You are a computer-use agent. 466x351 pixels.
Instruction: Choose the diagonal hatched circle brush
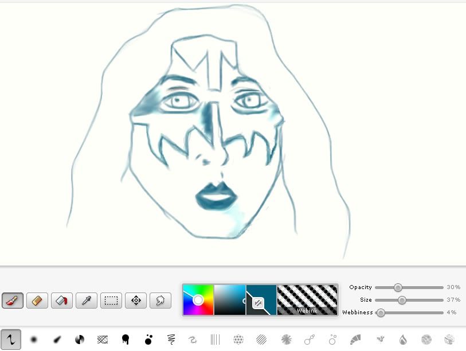tap(261, 340)
